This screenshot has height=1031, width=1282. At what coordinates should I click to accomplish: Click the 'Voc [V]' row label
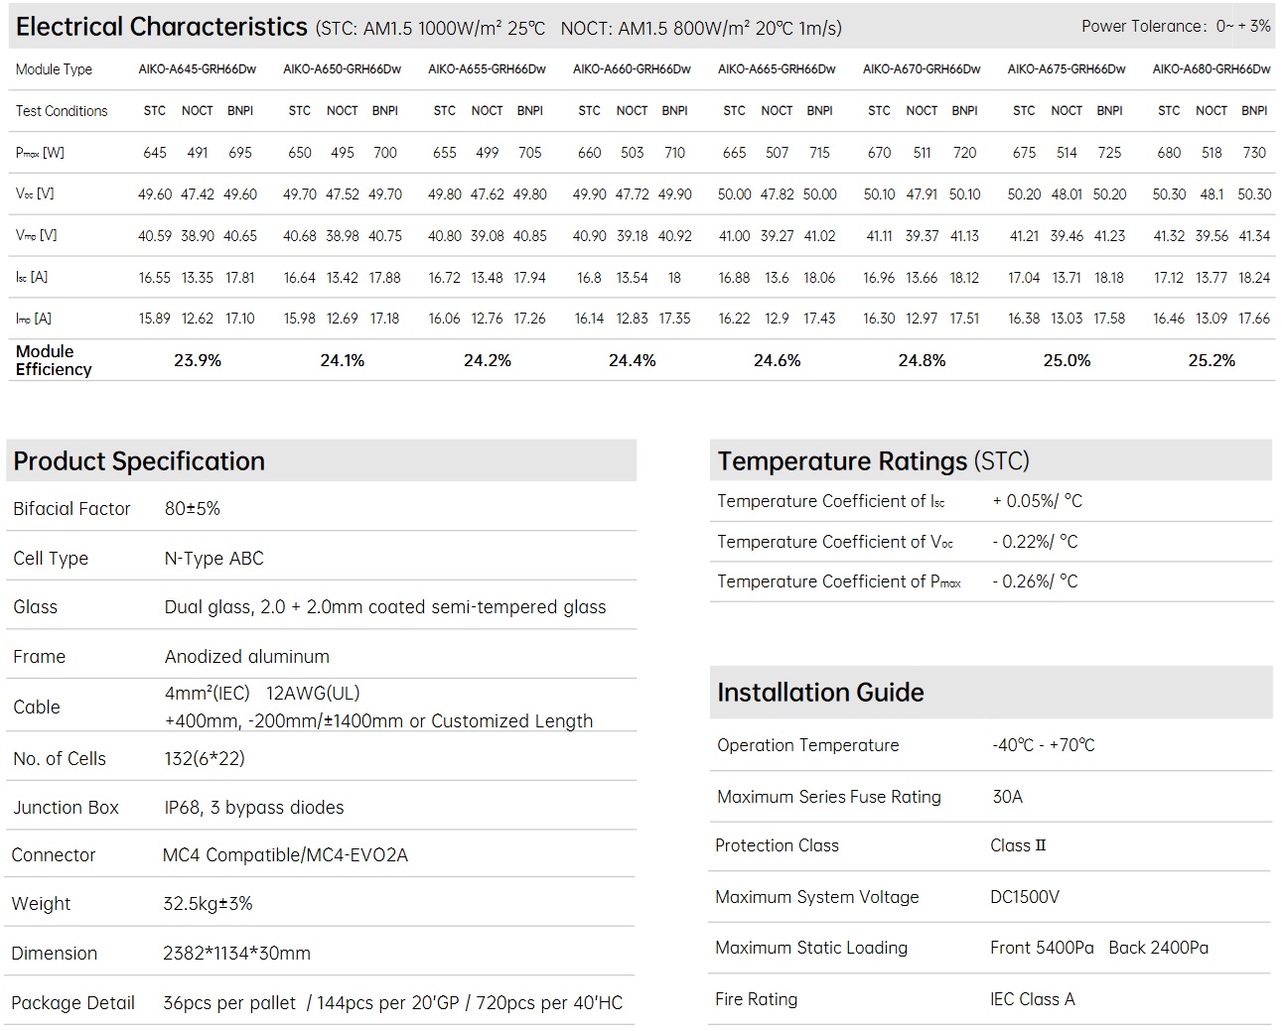tap(36, 194)
